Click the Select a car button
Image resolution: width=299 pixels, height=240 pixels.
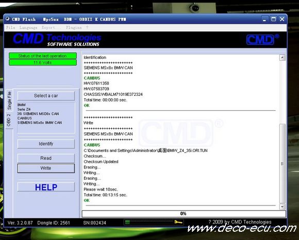coord(46,96)
